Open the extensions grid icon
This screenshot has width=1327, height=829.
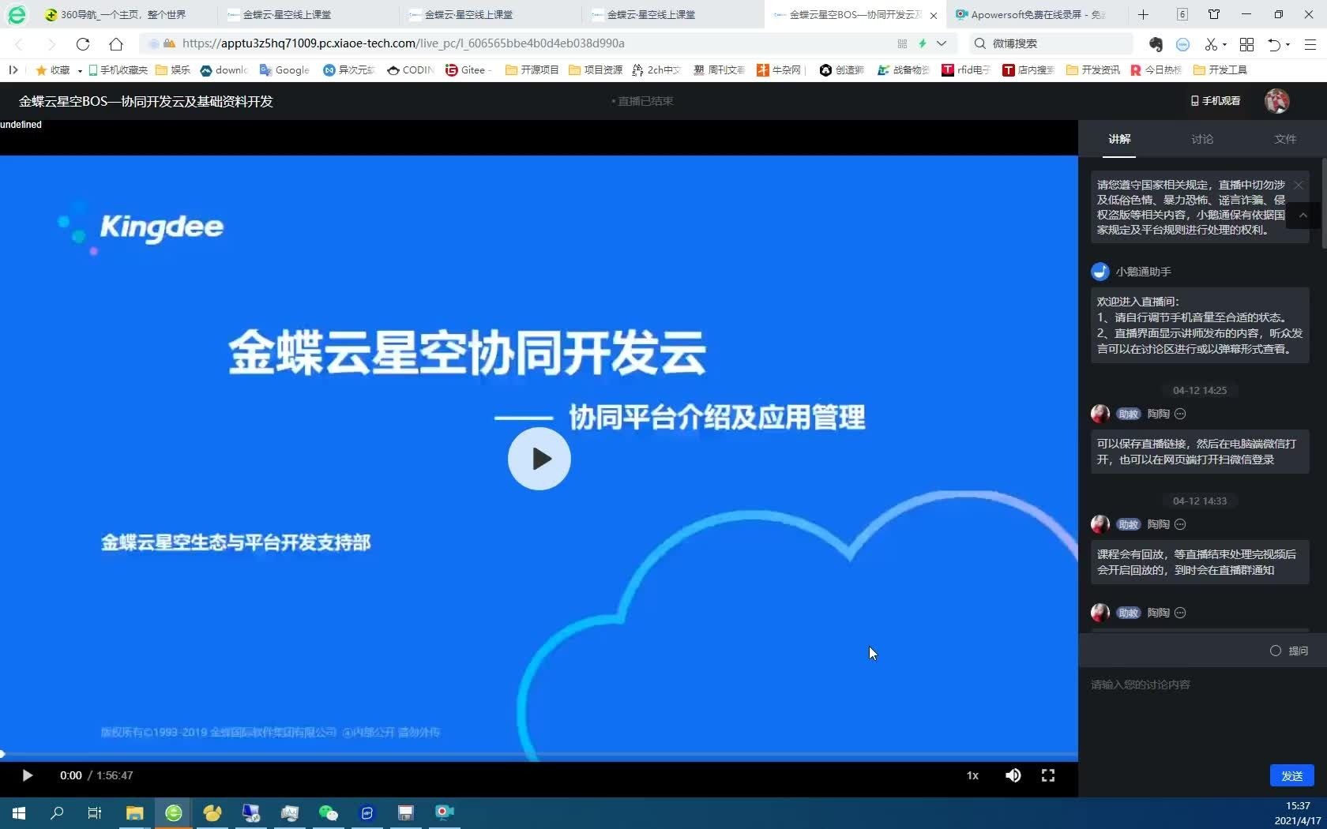[1246, 44]
